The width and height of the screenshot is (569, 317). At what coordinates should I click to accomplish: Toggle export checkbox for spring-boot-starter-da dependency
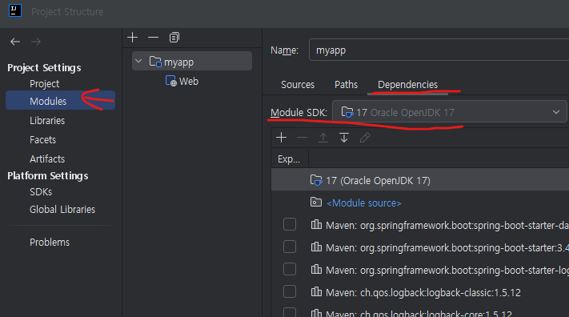(x=290, y=224)
